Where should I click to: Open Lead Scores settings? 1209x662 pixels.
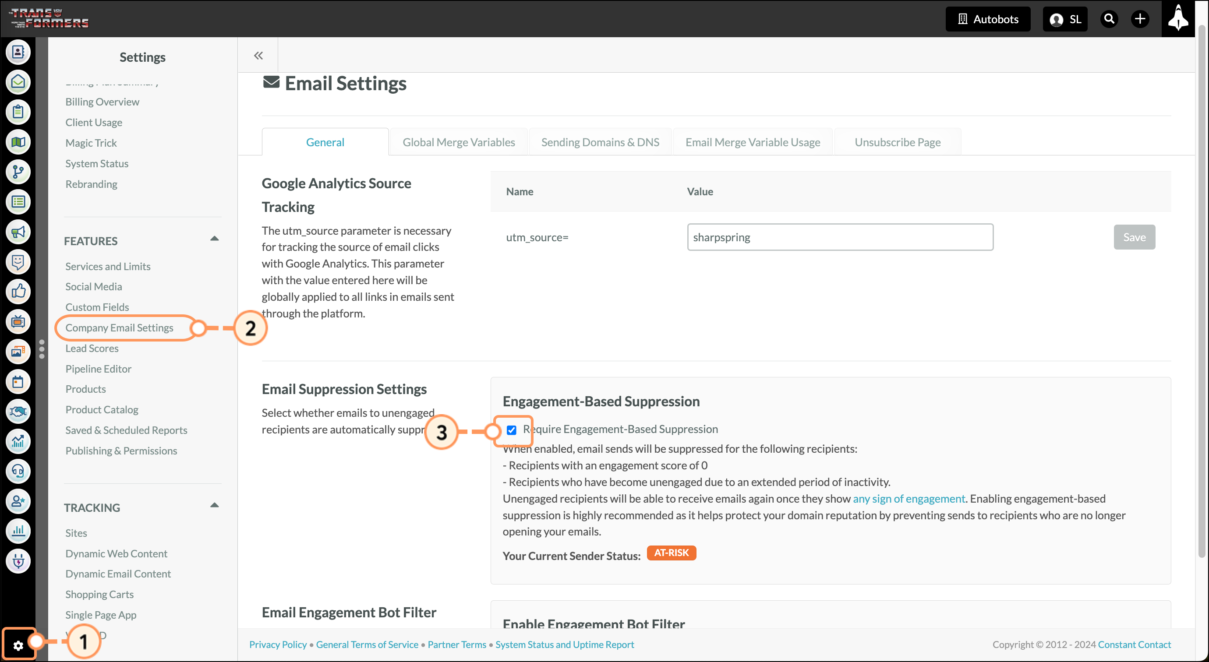point(92,349)
